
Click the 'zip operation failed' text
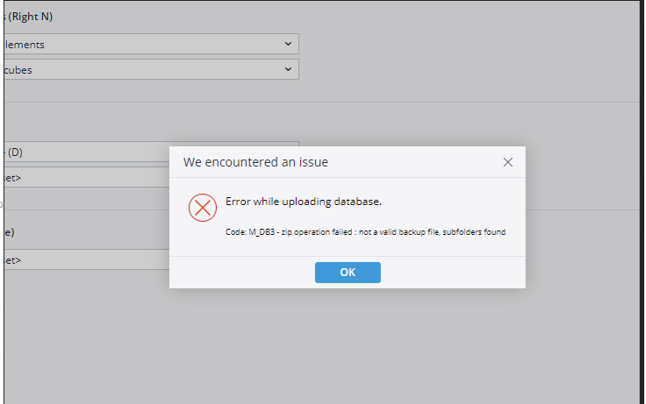(317, 232)
